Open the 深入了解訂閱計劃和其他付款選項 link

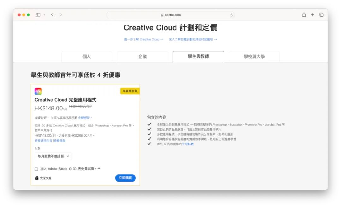pyautogui.click(x=193, y=39)
